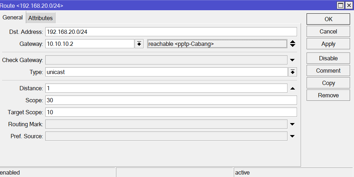Select the reachable pptp-Cabang status box
Viewport: 354px width, 177px height.
tap(217, 44)
